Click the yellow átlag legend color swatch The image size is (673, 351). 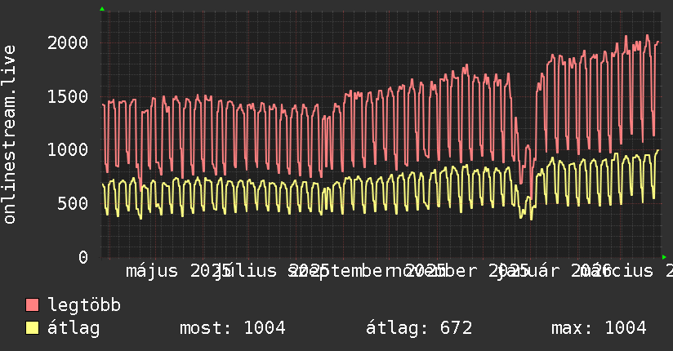[x=32, y=328]
